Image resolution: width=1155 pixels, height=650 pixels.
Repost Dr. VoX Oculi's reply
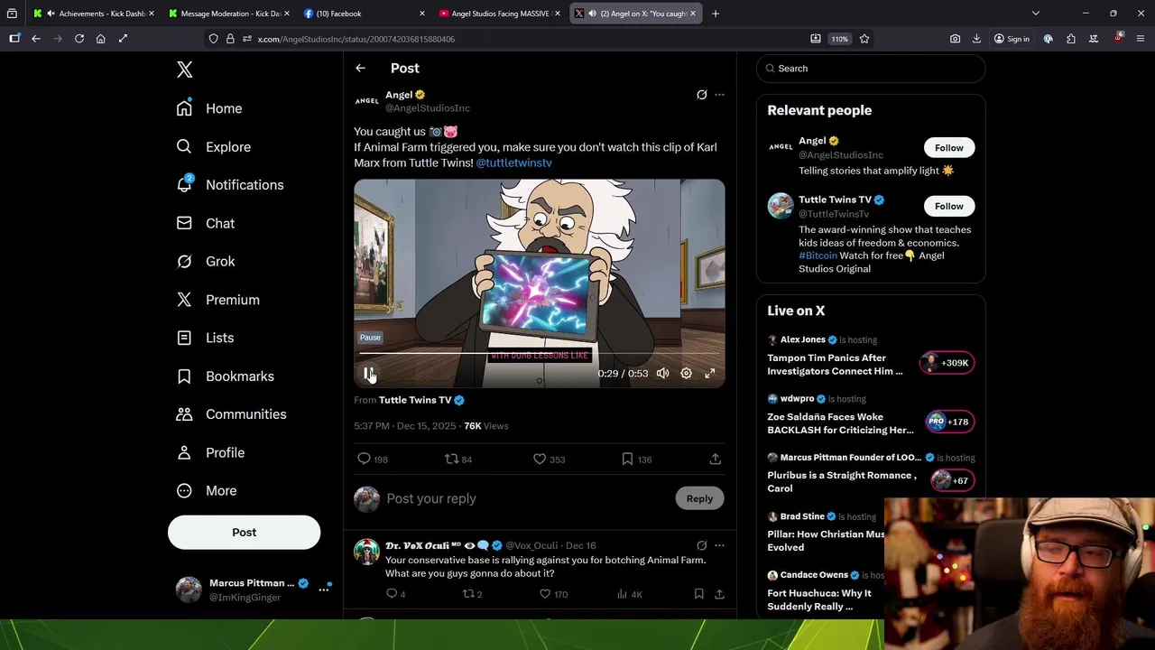(x=472, y=594)
